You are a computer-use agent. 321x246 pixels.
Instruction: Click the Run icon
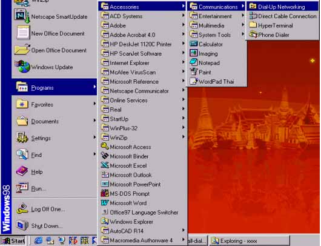pyautogui.click(x=22, y=188)
